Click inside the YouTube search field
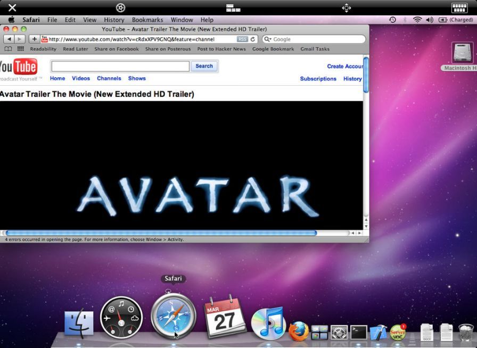This screenshot has width=477, height=348. tap(120, 66)
